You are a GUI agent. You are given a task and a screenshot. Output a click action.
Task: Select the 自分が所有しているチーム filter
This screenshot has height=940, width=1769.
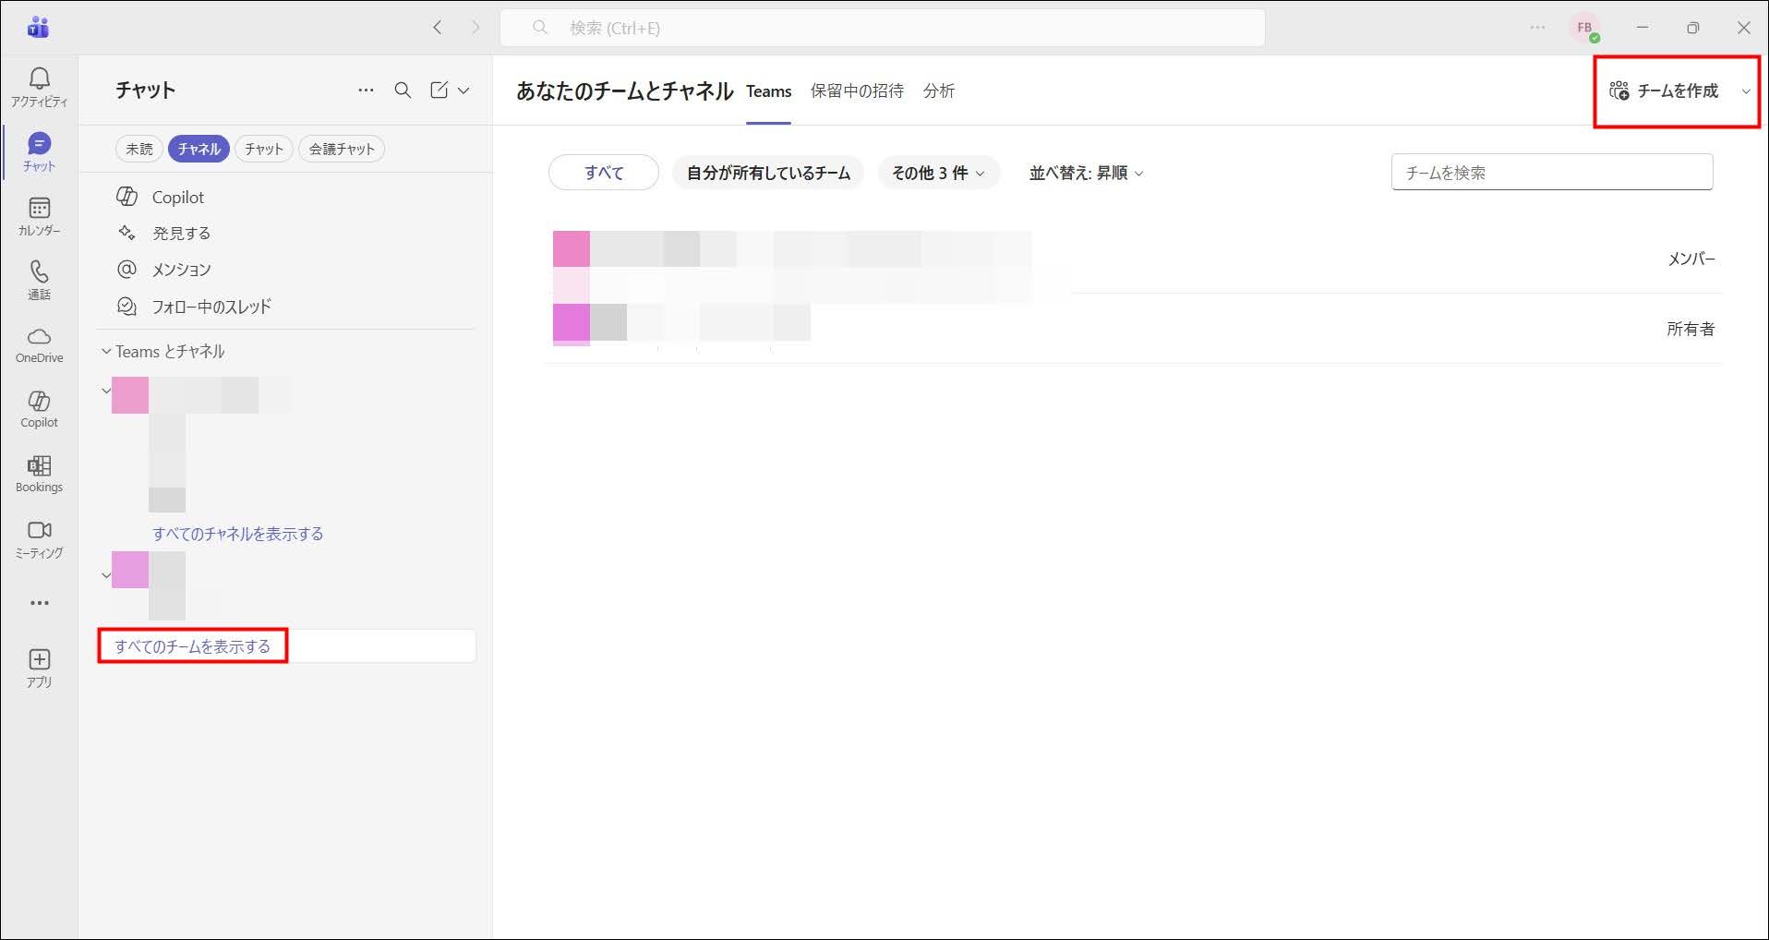768,173
